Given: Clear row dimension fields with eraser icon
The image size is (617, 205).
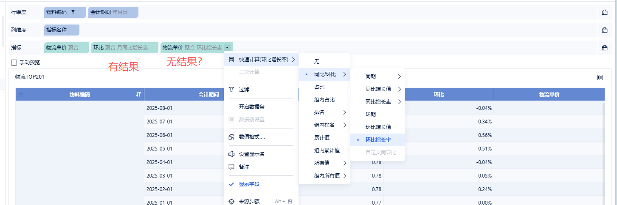Looking at the screenshot, I should (x=604, y=12).
